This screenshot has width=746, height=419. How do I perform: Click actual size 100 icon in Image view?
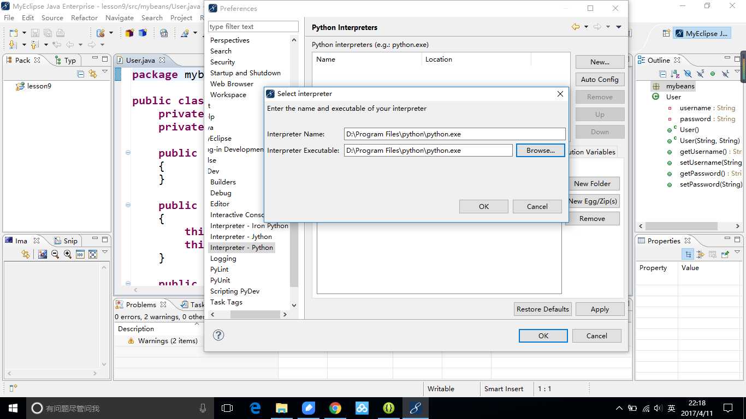(80, 254)
